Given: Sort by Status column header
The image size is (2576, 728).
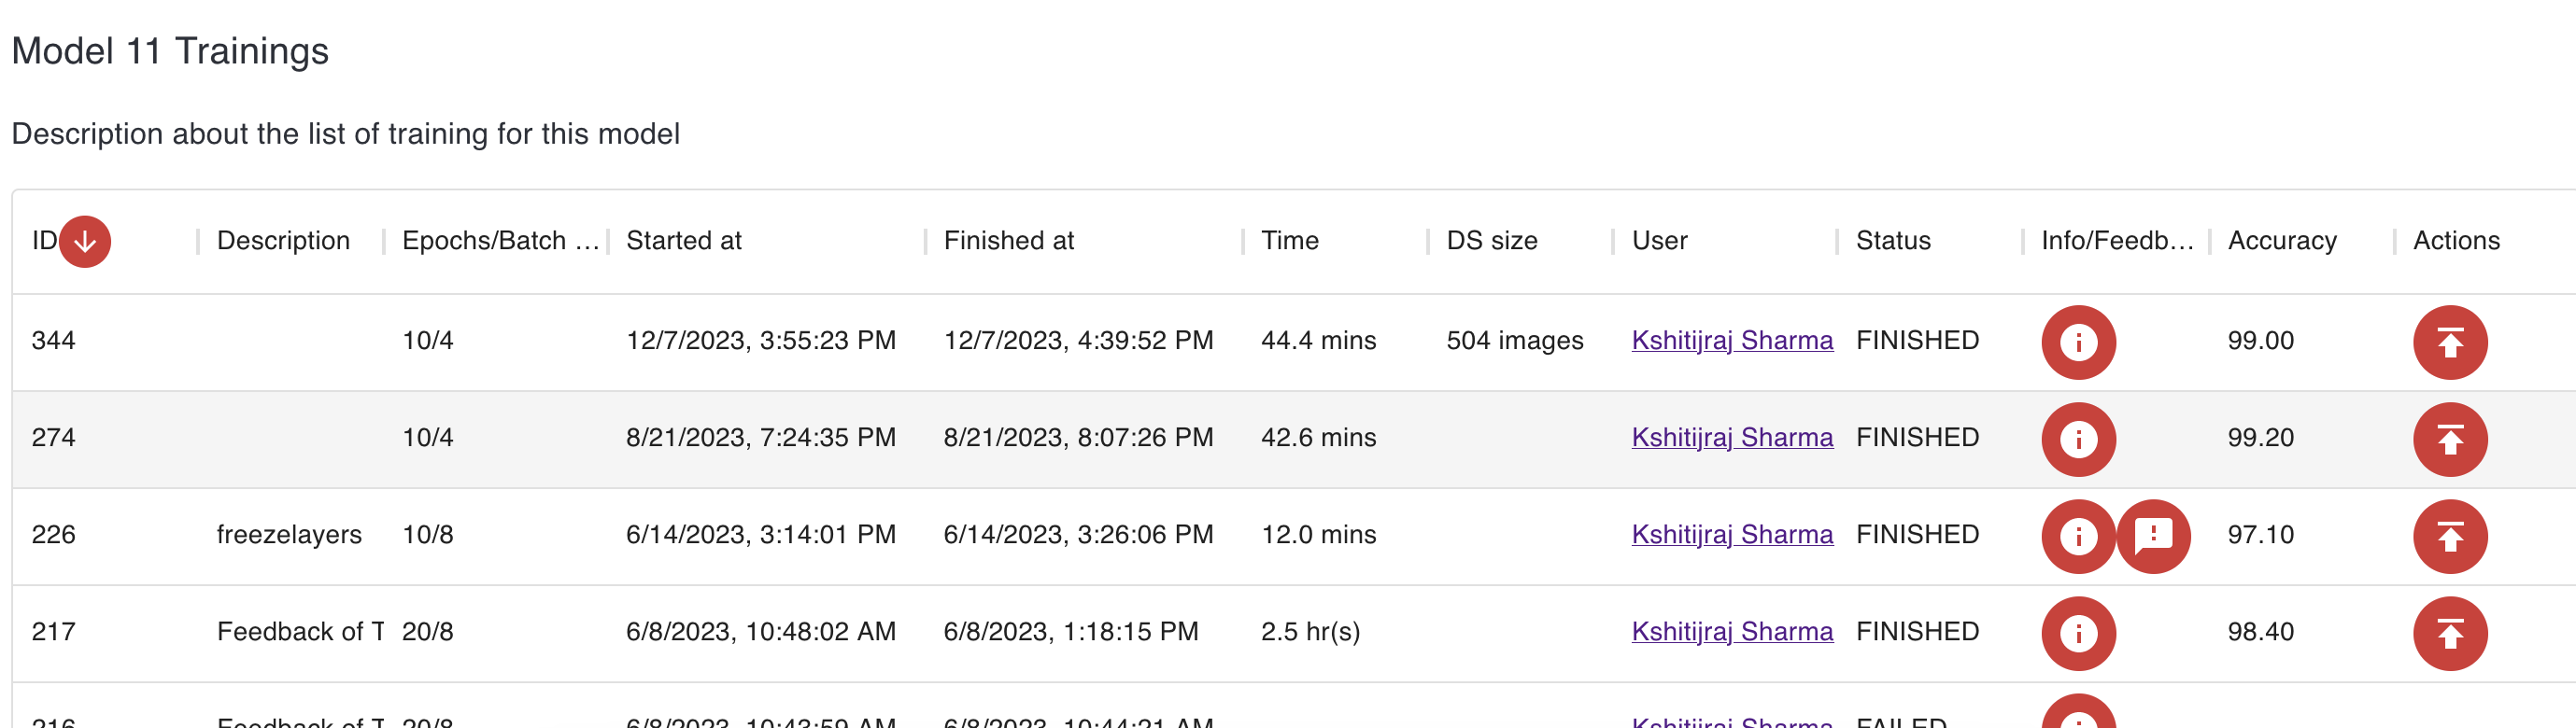Looking at the screenshot, I should pos(1892,241).
